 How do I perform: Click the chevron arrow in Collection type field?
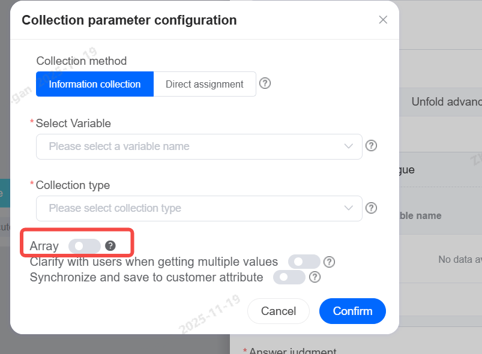tap(348, 208)
